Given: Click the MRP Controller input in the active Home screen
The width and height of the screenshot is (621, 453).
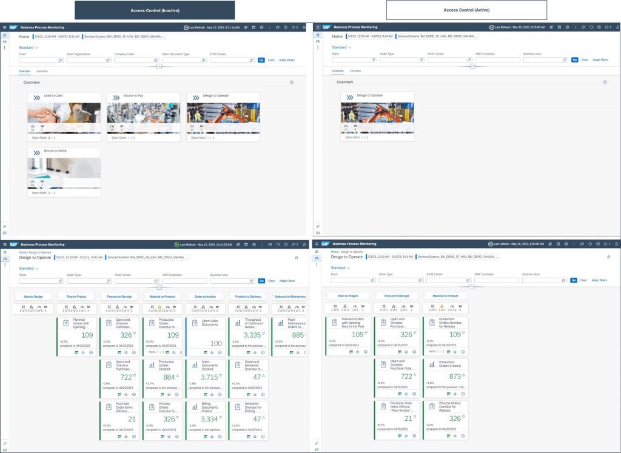Looking at the screenshot, I should (497, 60).
